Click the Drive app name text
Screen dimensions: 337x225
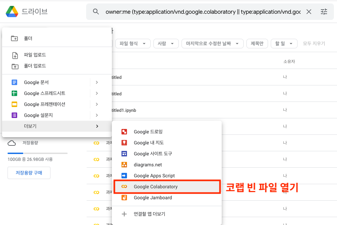point(35,12)
